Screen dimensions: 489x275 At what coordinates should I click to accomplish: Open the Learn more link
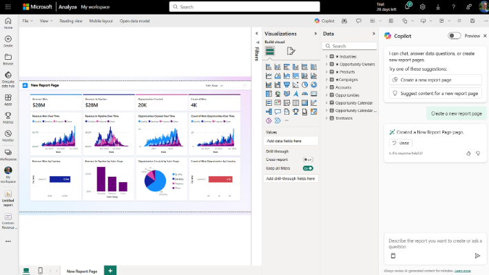(463, 271)
